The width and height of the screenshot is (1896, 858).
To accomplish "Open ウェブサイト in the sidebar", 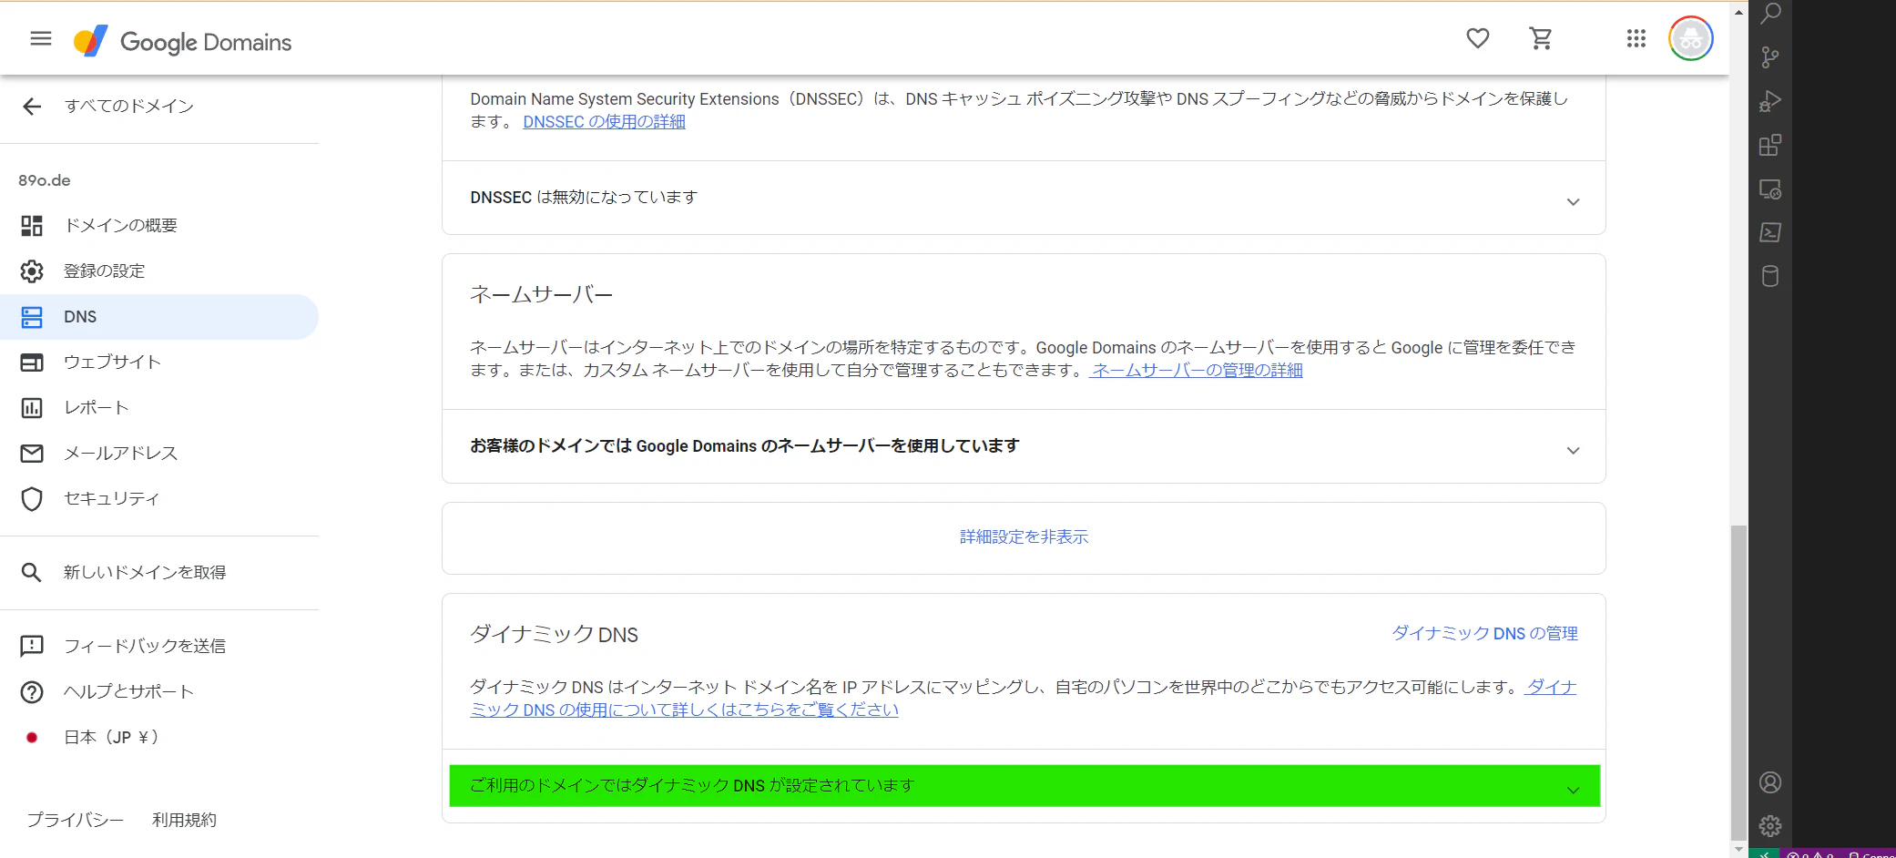I will 159,363.
